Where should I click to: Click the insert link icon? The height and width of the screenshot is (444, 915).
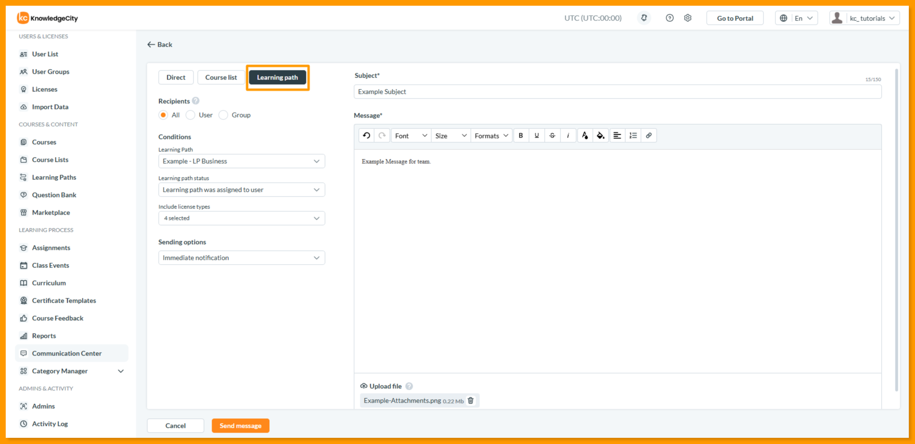point(649,136)
